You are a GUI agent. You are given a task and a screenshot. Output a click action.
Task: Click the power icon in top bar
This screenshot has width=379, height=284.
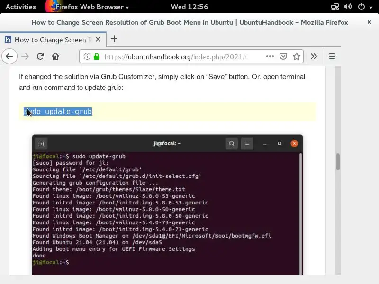click(361, 7)
